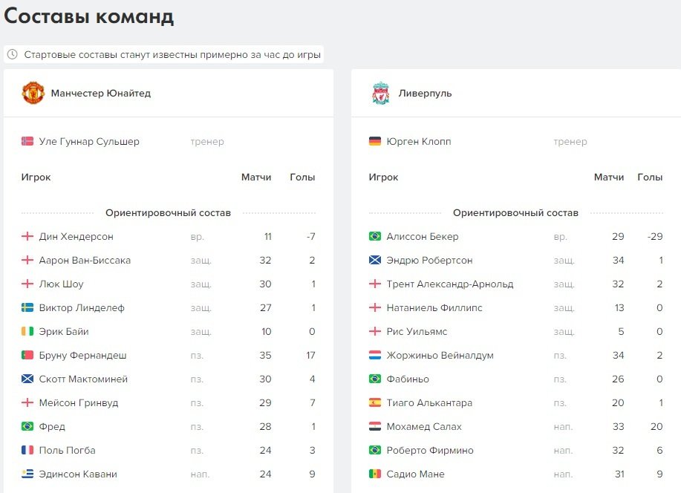This screenshot has width=681, height=493.
Task: Click Norway flag next to Сульшер
Action: (27, 141)
